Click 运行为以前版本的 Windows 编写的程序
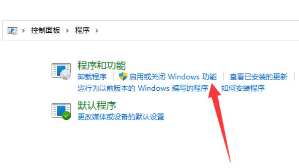 [143, 88]
